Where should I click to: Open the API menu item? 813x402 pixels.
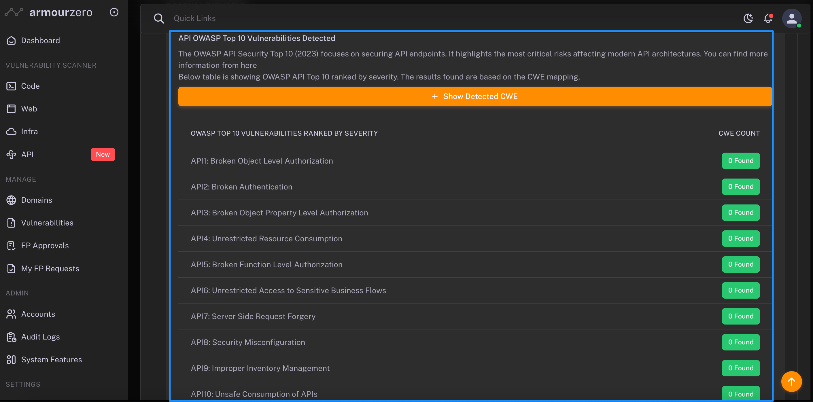tap(27, 154)
